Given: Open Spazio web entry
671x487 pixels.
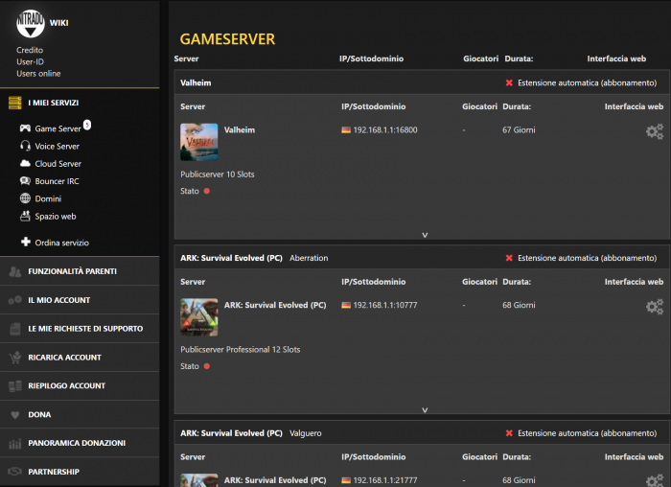Looking at the screenshot, I should pos(56,217).
